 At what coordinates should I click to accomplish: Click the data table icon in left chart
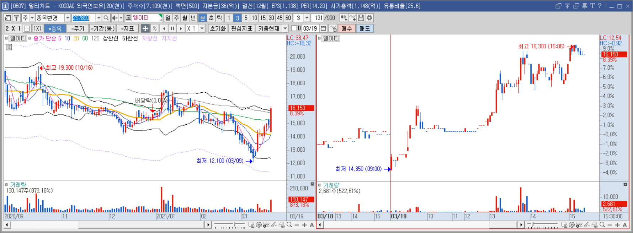tap(9, 47)
